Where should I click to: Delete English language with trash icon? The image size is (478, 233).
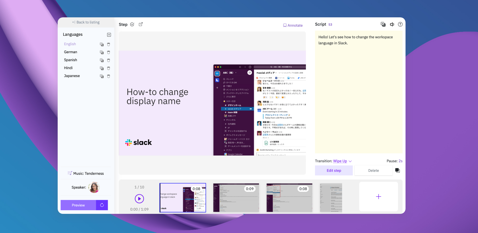click(109, 44)
